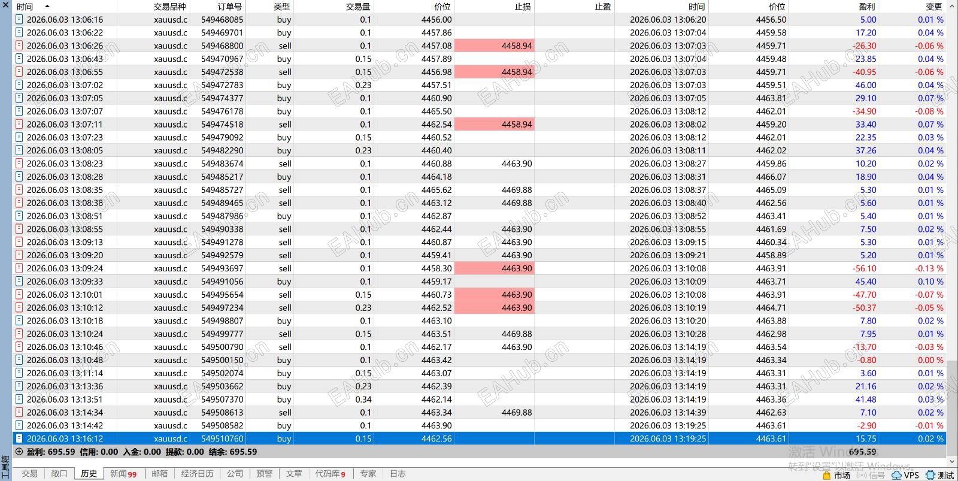
Task: Click the order icon for order 549468085
Action: [x=19, y=19]
